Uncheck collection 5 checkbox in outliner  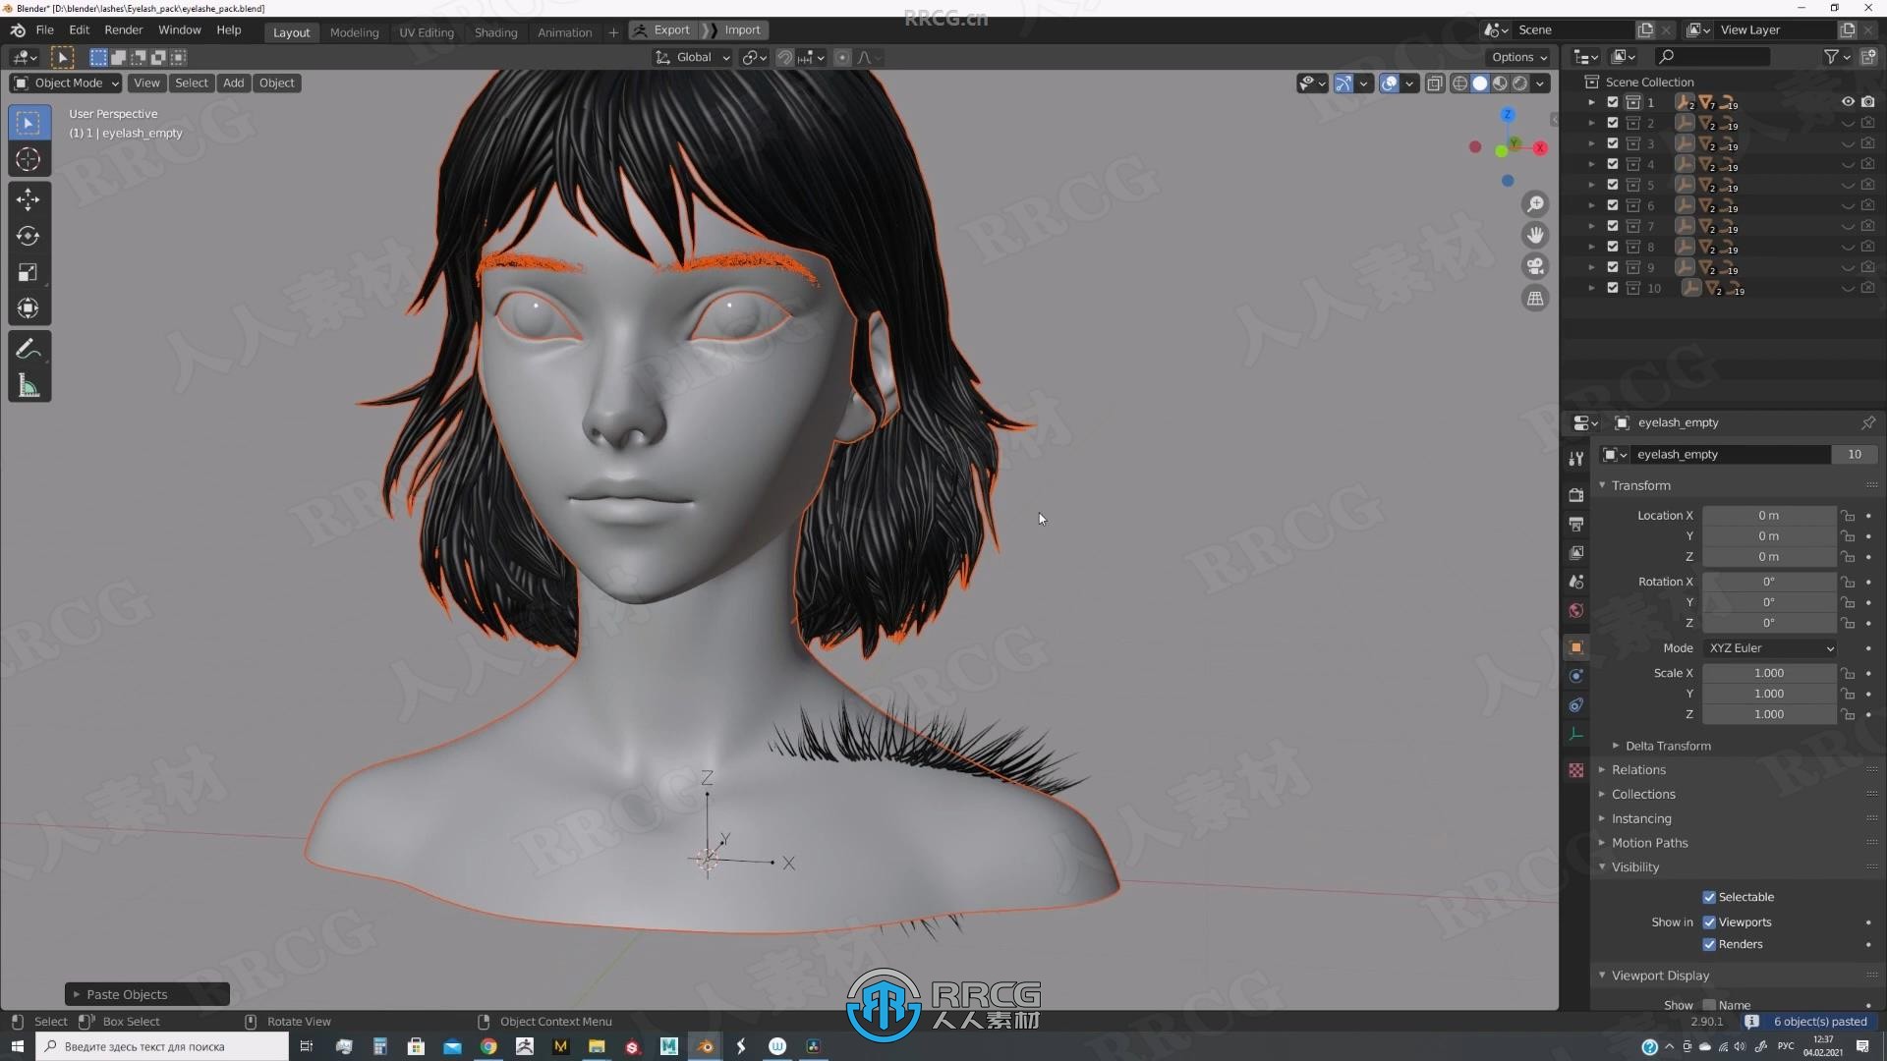click(x=1613, y=185)
